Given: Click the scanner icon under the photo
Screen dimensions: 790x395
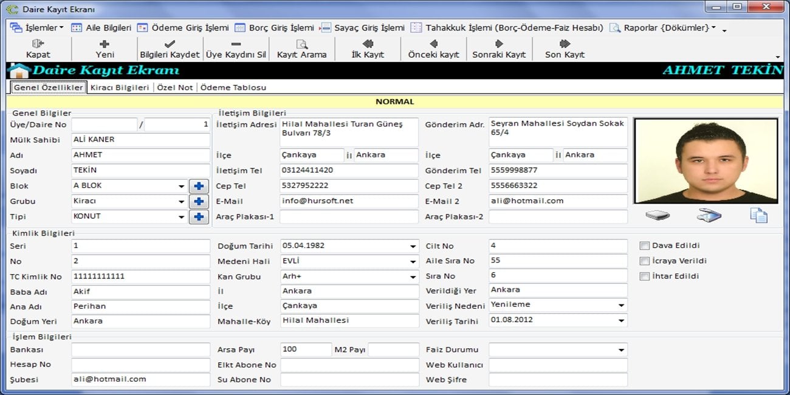Looking at the screenshot, I should click(x=708, y=215).
